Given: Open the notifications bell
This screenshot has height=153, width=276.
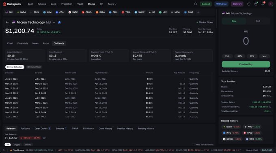Looking at the screenshot, I should point(263,4).
